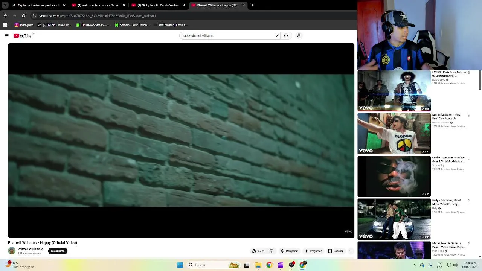Click the youtube.com address bar URL
Screen dimensions: 482x271
click(98, 16)
